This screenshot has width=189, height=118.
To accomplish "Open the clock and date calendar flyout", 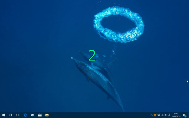I will (176, 115).
